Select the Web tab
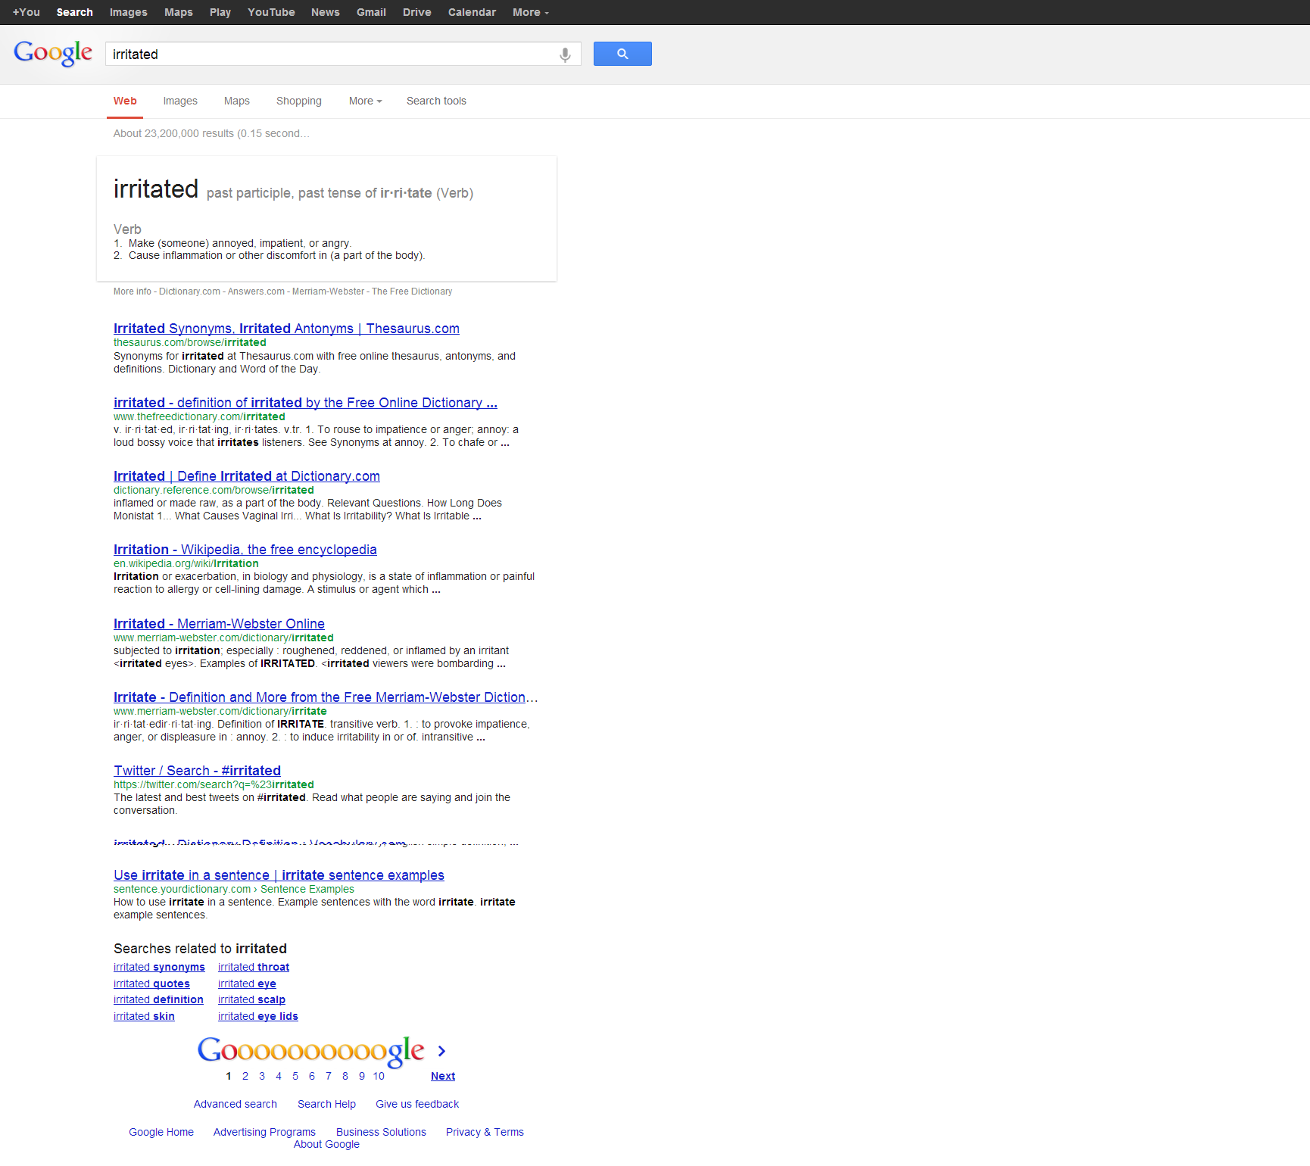The image size is (1310, 1166). click(x=125, y=101)
